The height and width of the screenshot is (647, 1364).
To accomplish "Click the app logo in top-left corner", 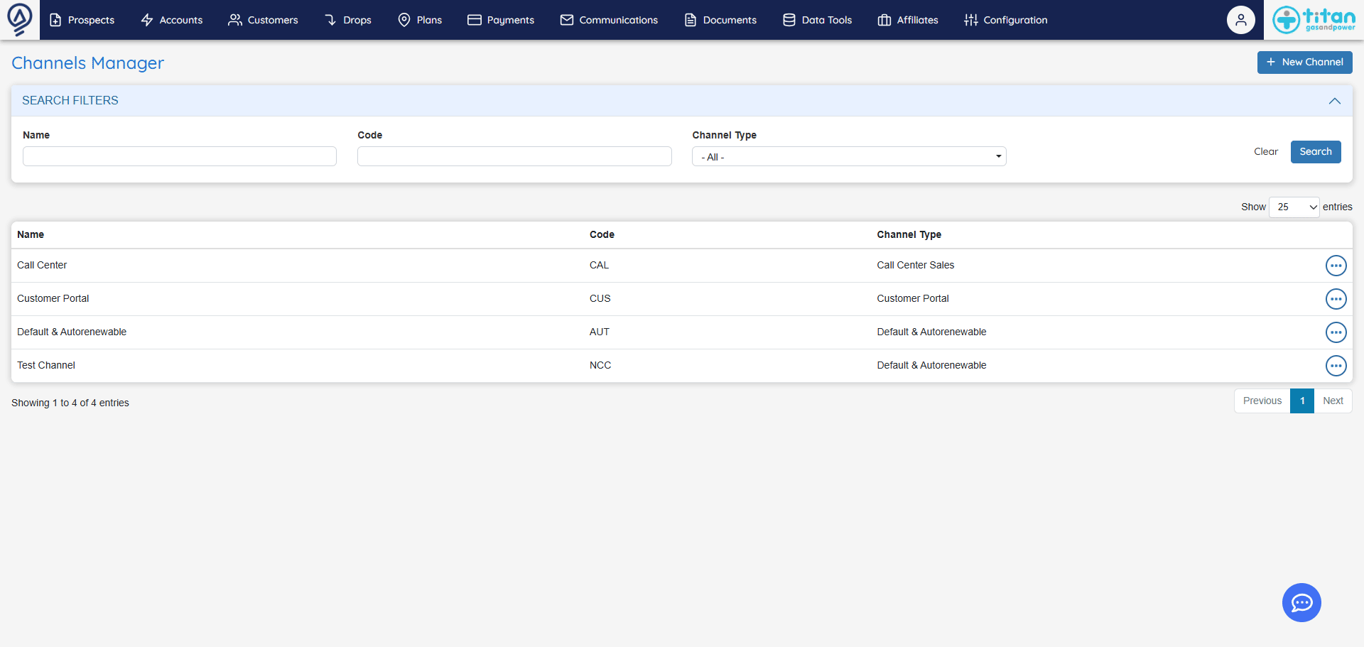I will pos(19,19).
